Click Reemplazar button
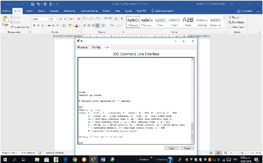The width and height of the screenshot is (263, 163). pos(236,22)
